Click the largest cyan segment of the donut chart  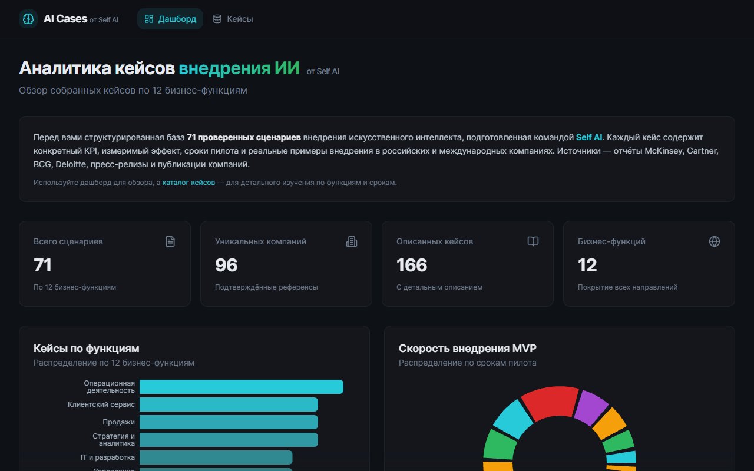pos(513,420)
